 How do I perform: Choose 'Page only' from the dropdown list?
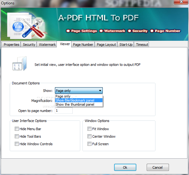(x=79, y=96)
